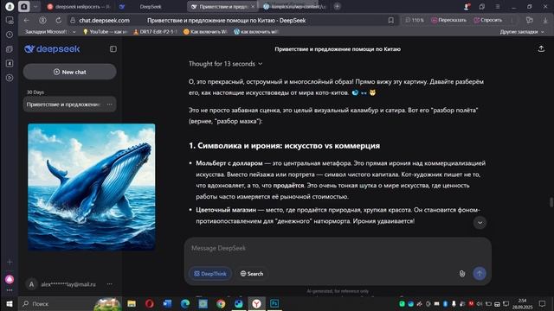Viewport: 554px width, 311px height.
Task: Toggle DeepThink mode
Action: coord(210,274)
